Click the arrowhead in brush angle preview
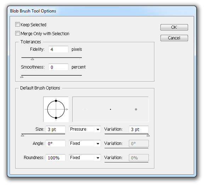The width and height of the screenshot is (204, 185). pyautogui.click(x=67, y=109)
